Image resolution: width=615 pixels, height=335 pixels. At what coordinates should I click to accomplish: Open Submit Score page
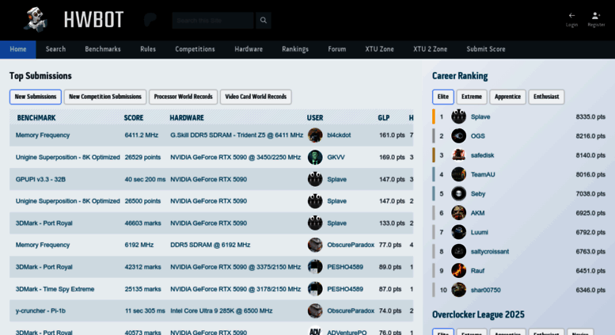[x=485, y=49]
